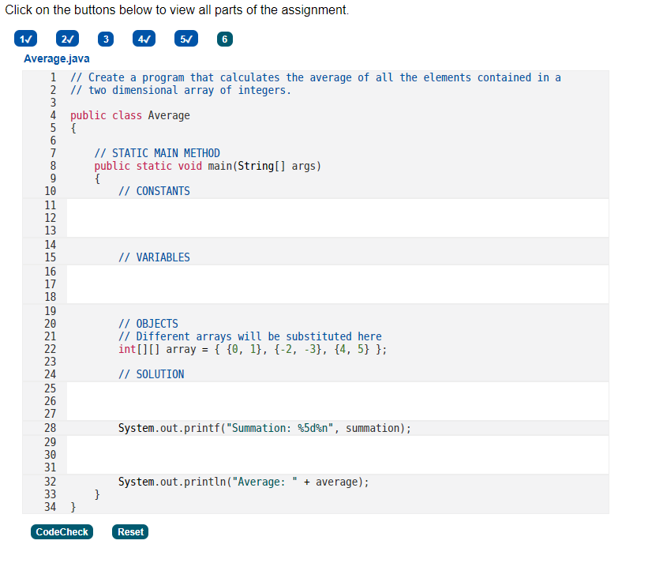Image resolution: width=667 pixels, height=563 pixels.
Task: Reset the code editor to original
Action: pyautogui.click(x=129, y=531)
